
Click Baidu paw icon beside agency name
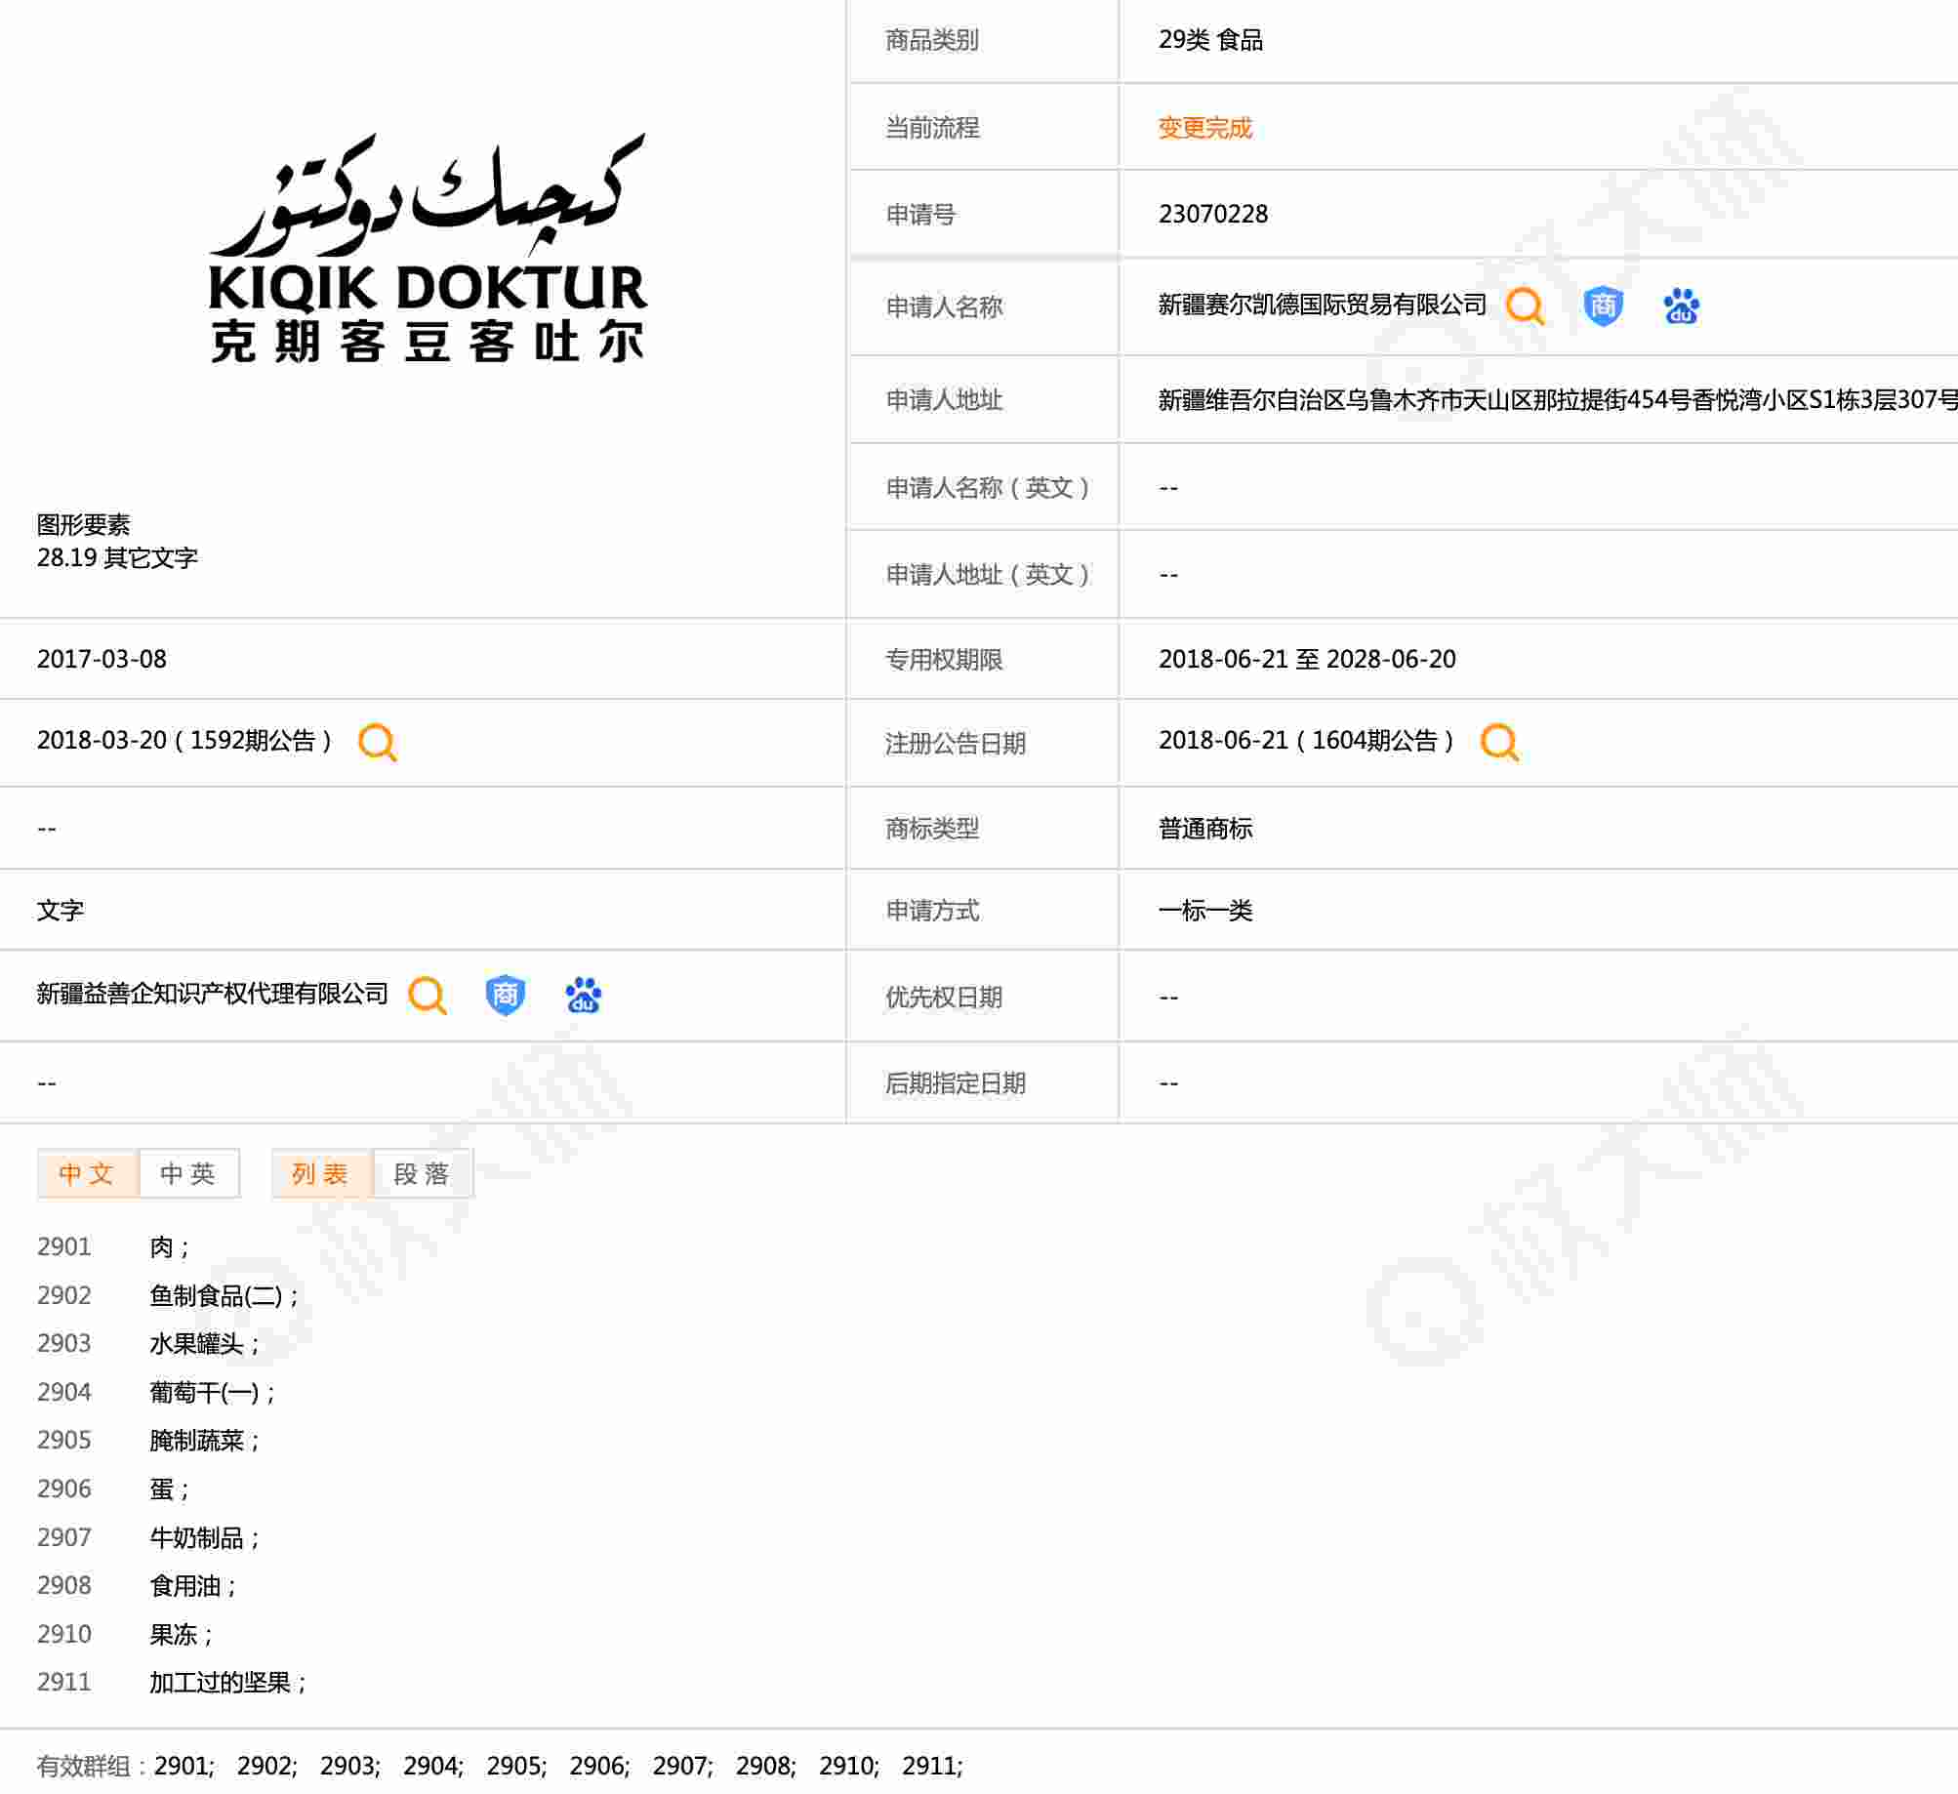(583, 996)
